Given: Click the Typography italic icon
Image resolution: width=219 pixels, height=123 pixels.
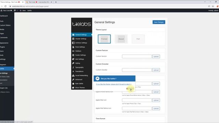Looking at the screenshot, I should [73, 67].
